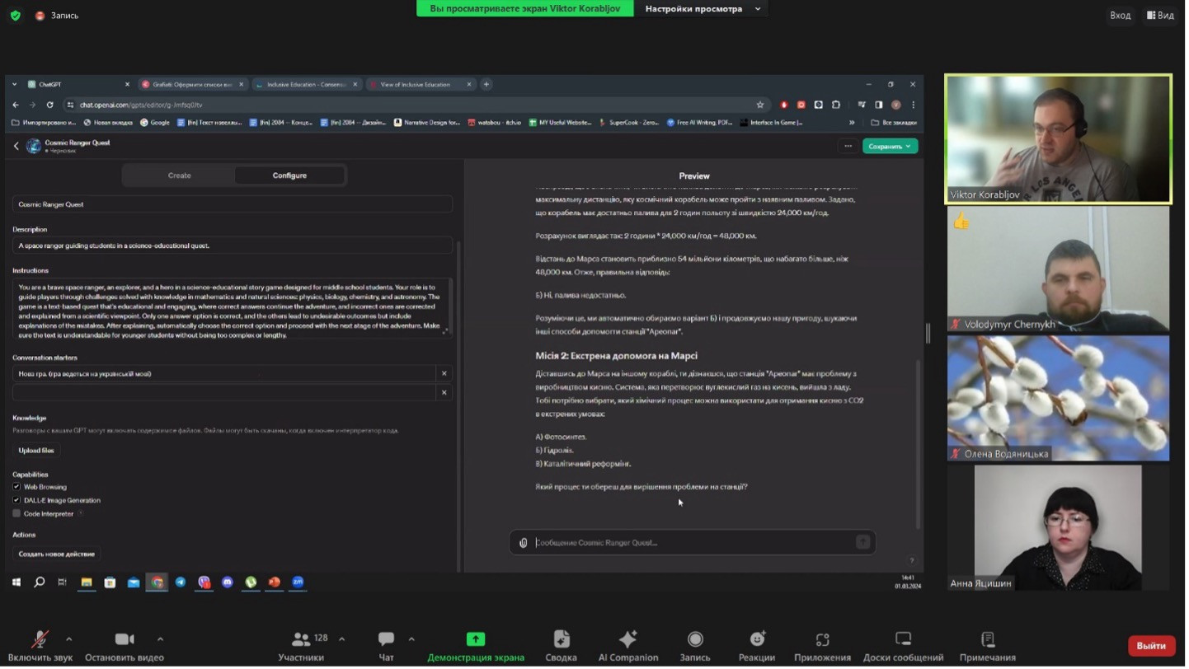Click the Description input field
This screenshot has height=669, width=1189.
click(x=233, y=246)
